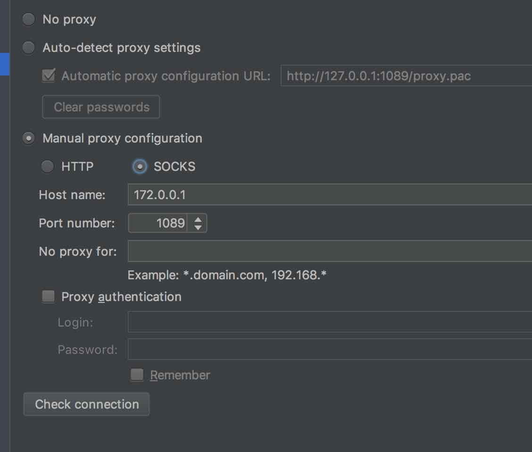Image resolution: width=532 pixels, height=452 pixels.
Task: Click the Password text field
Action: point(330,349)
